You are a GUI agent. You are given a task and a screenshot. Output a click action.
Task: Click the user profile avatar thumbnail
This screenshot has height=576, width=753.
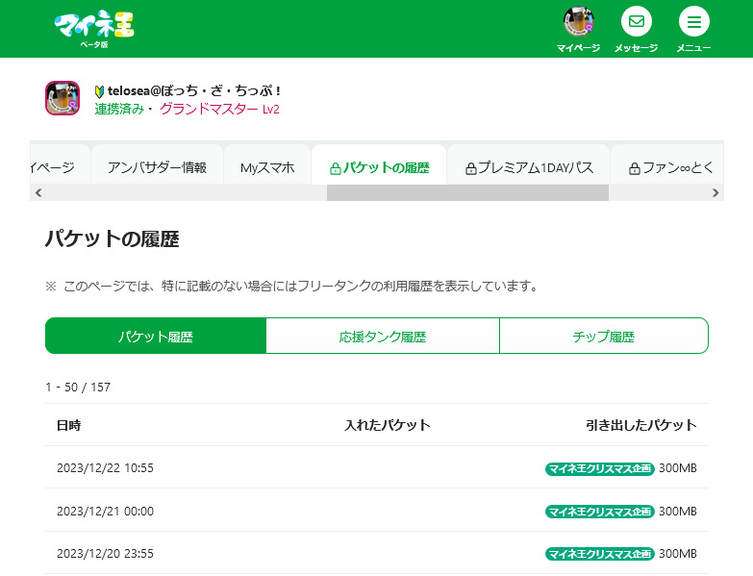(x=63, y=98)
